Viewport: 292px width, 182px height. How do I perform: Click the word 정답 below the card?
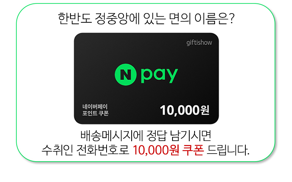[x=156, y=135]
